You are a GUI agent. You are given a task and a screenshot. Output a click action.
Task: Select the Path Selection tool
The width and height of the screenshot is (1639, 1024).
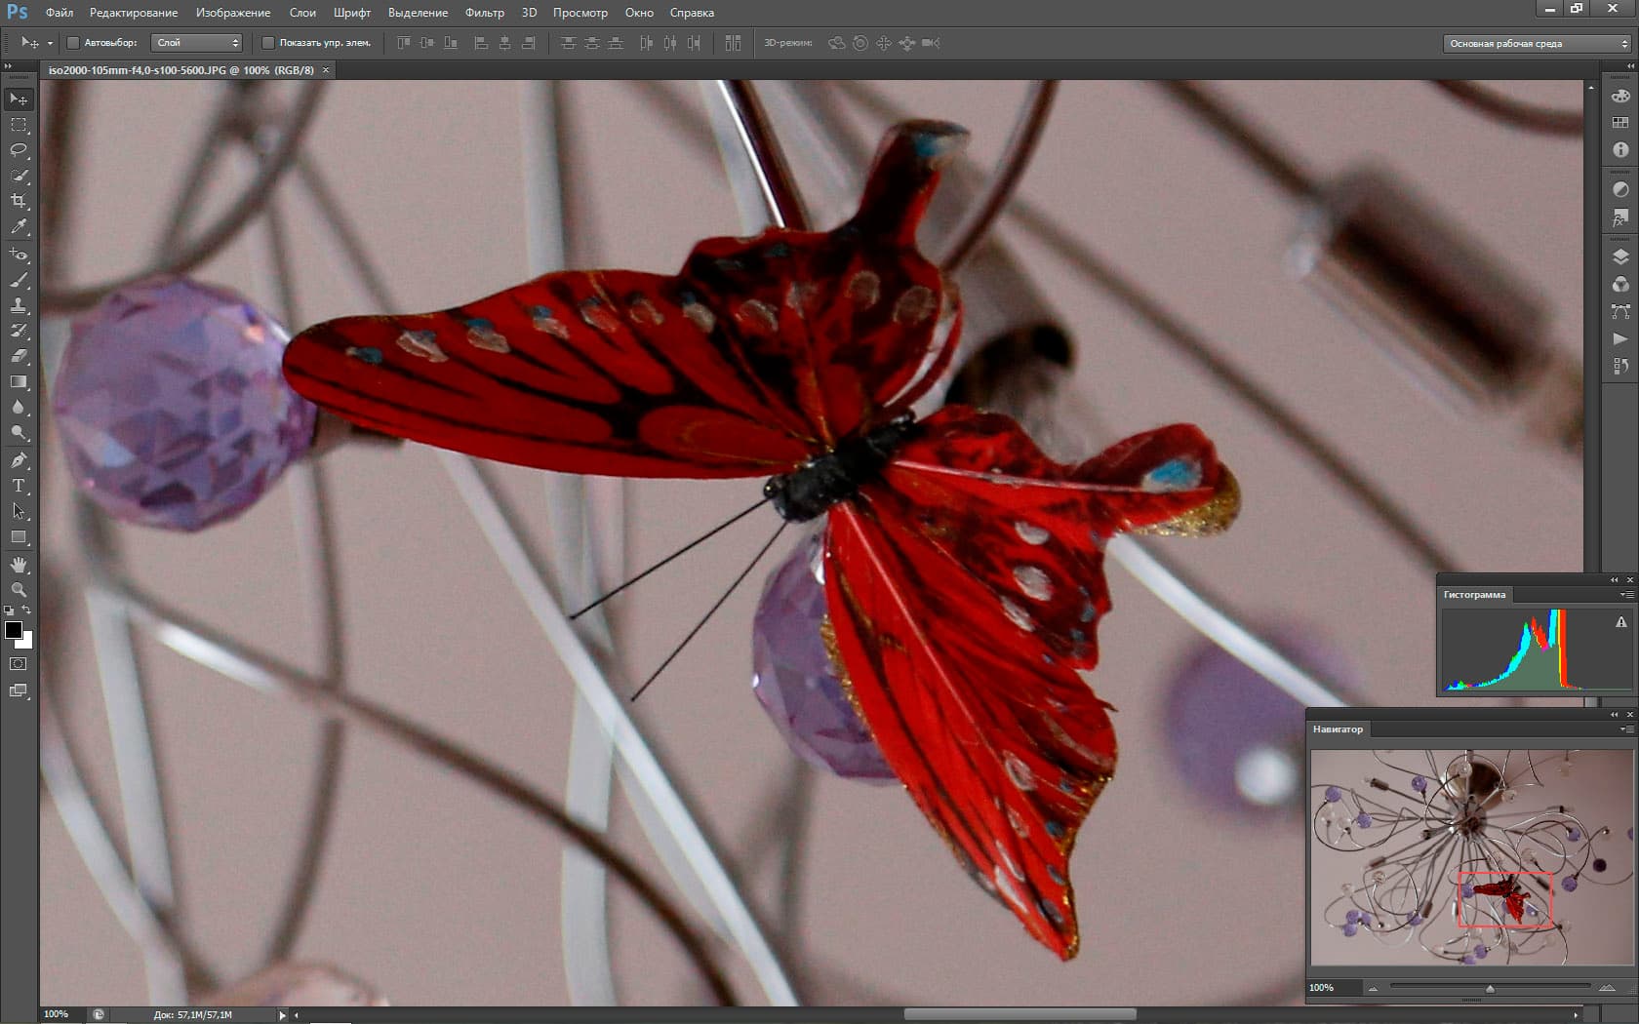[x=19, y=511]
